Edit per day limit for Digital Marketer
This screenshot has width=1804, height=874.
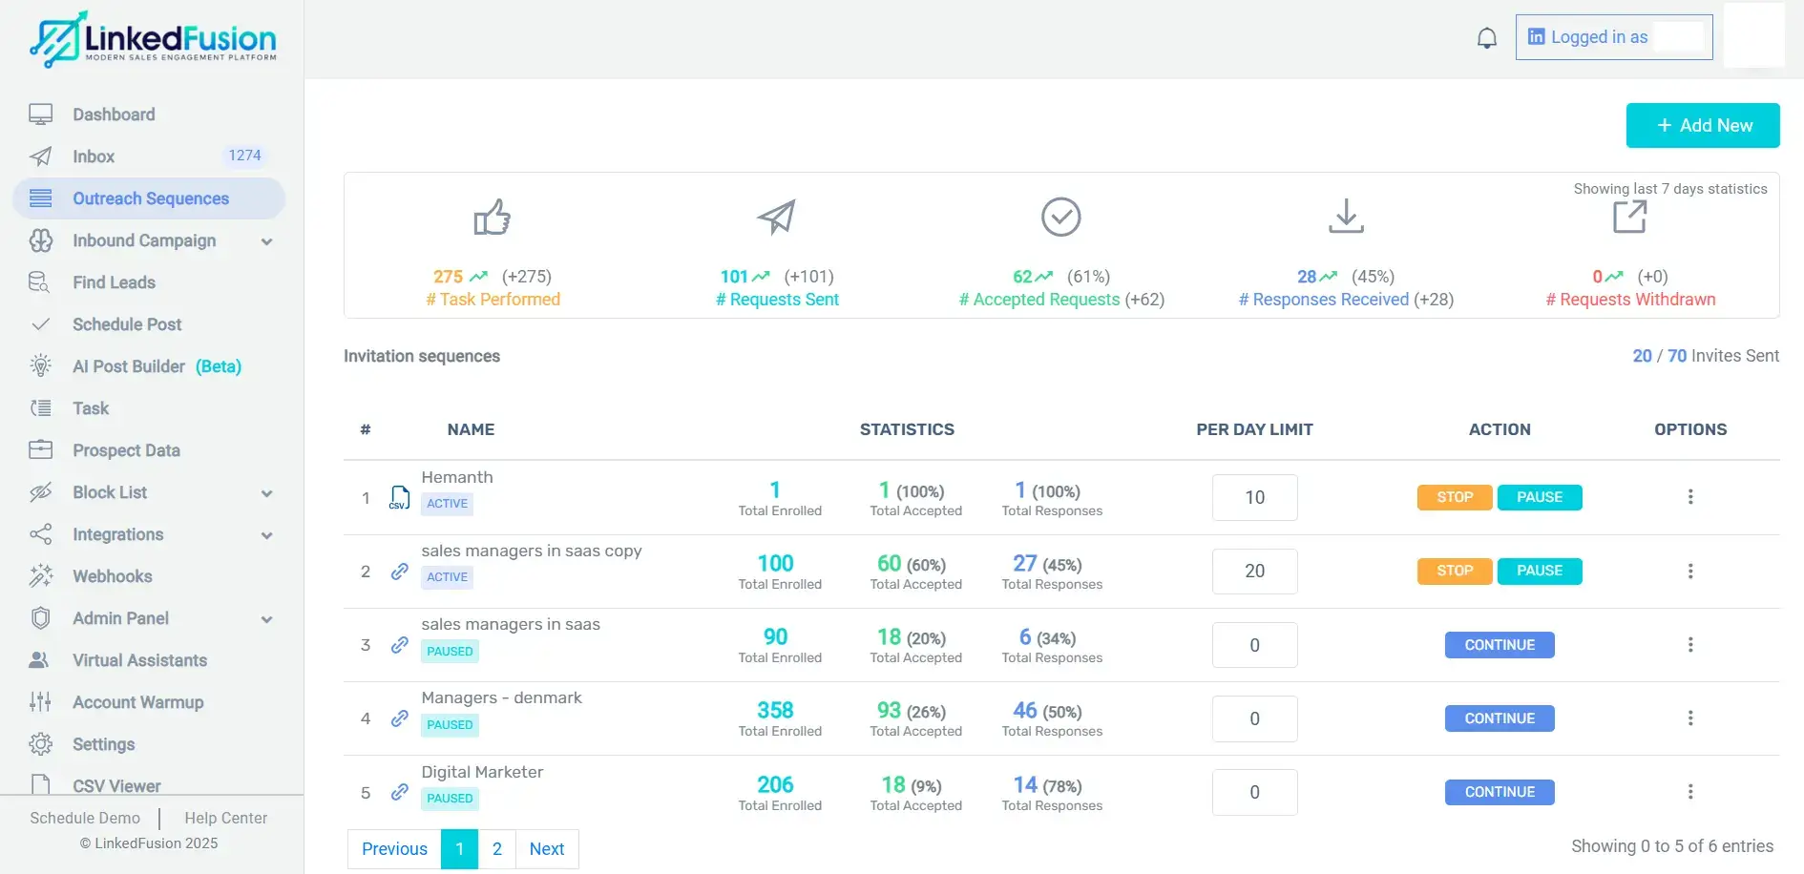1254,792
